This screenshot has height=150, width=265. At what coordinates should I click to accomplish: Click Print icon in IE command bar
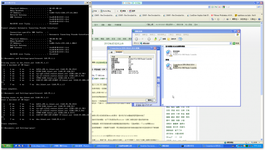click(227, 19)
